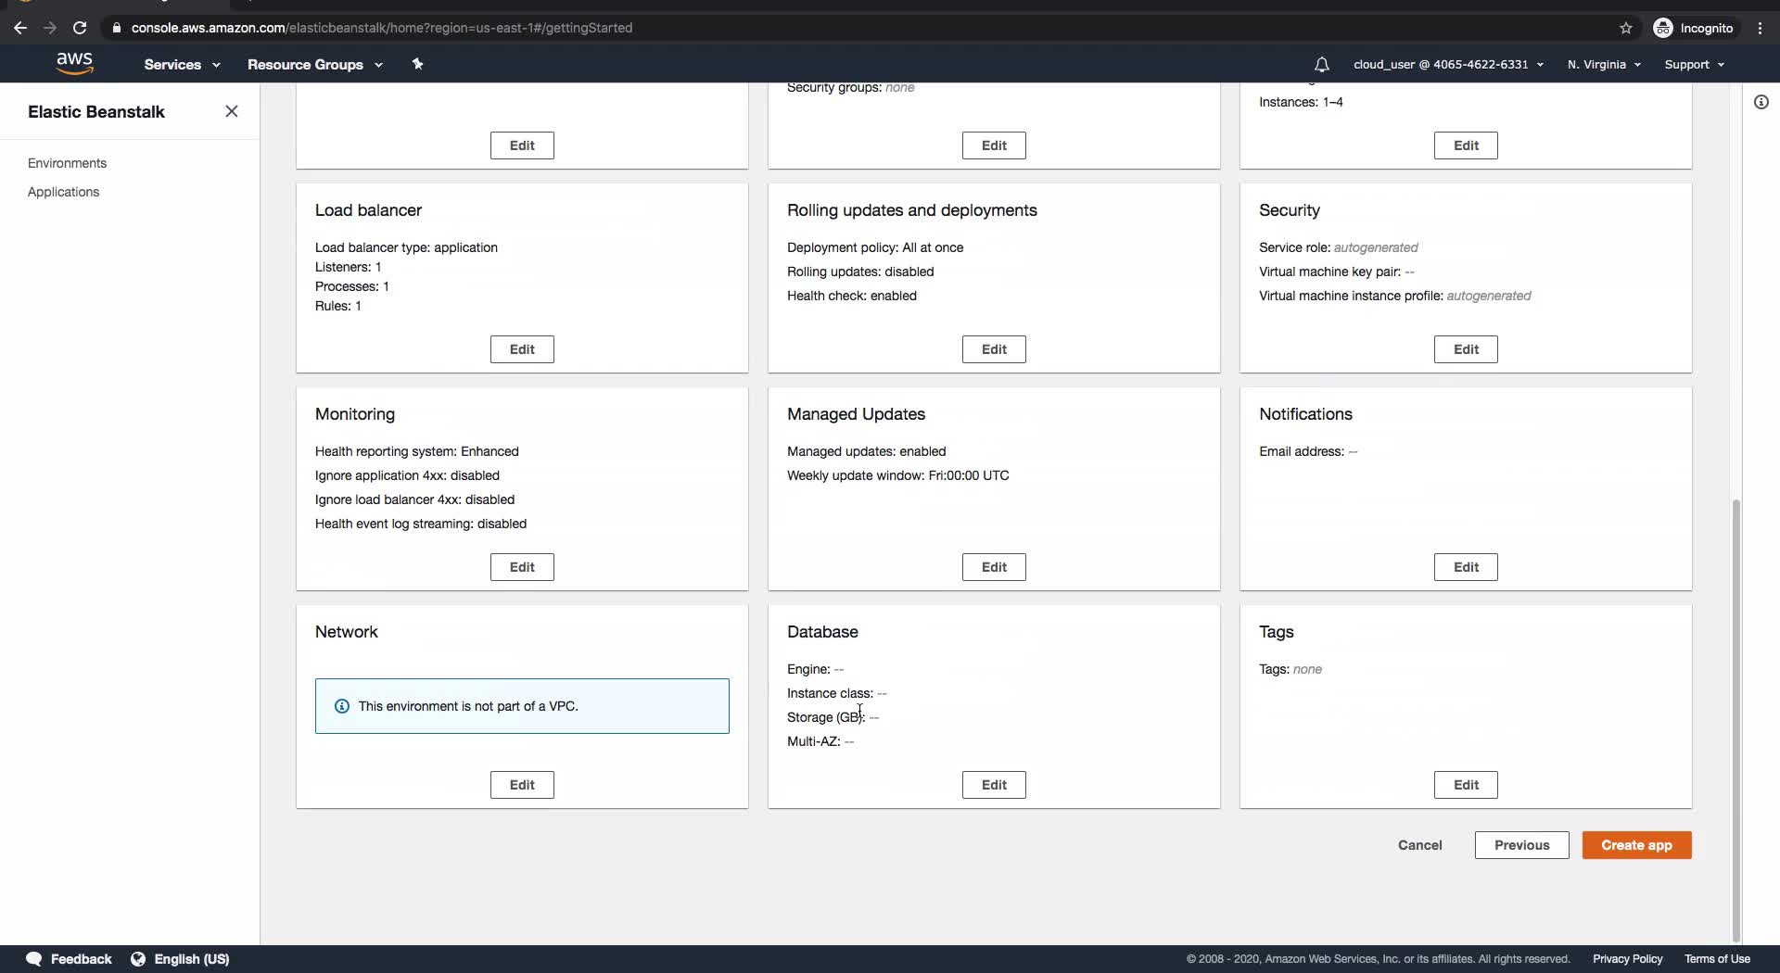Click the Feedback speech bubble icon
1780x973 pixels.
(34, 959)
